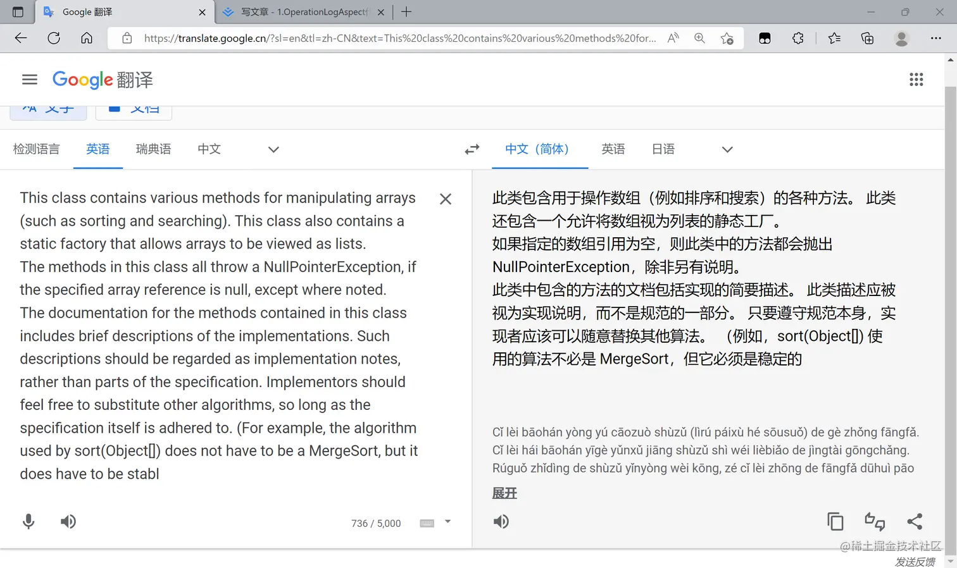Expand romanization with 展开 link
This screenshot has width=957, height=568.
coord(504,493)
